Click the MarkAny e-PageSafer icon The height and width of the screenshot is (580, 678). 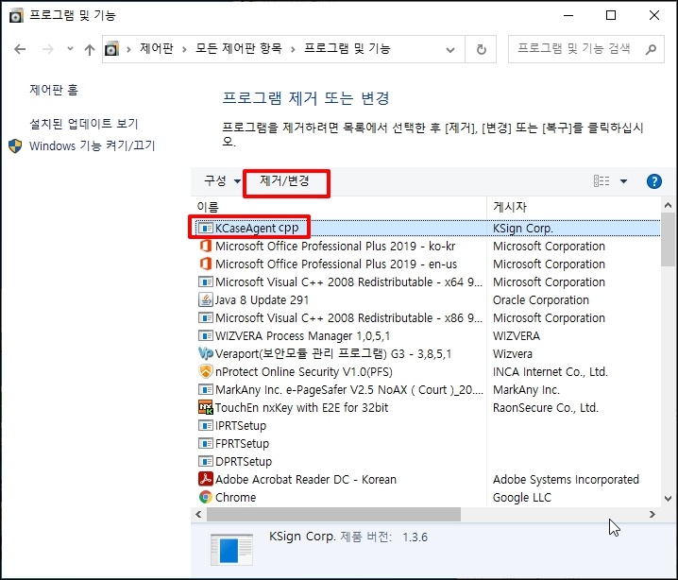coord(206,390)
